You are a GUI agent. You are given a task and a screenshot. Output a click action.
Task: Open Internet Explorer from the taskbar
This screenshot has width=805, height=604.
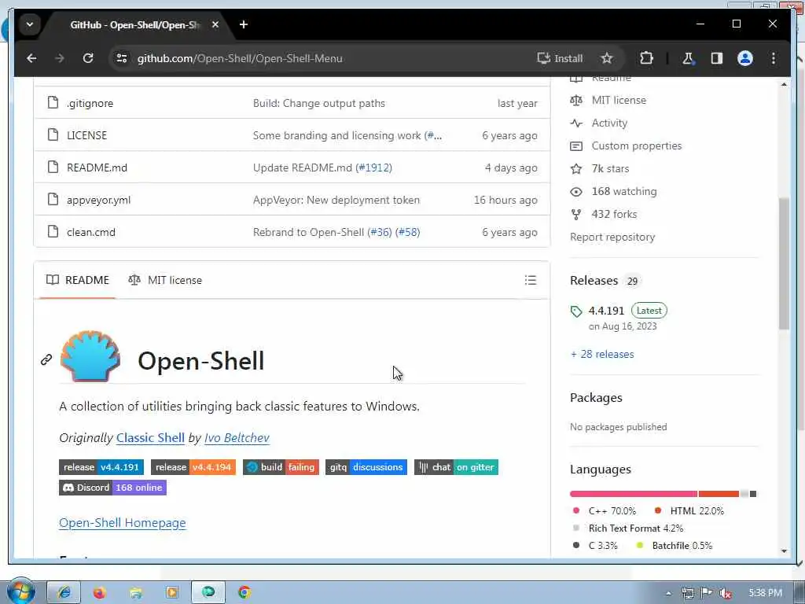(64, 592)
